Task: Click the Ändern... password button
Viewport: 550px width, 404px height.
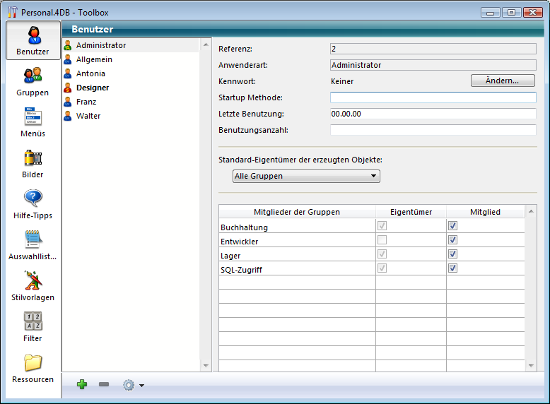Action: [x=503, y=81]
